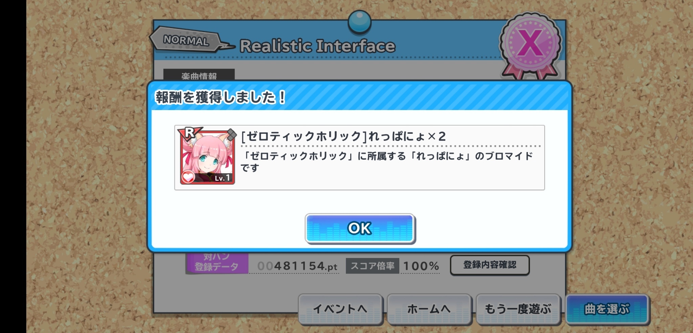Tap the れっぱにょ character card thumbnail
The width and height of the screenshot is (693, 333).
[x=207, y=157]
